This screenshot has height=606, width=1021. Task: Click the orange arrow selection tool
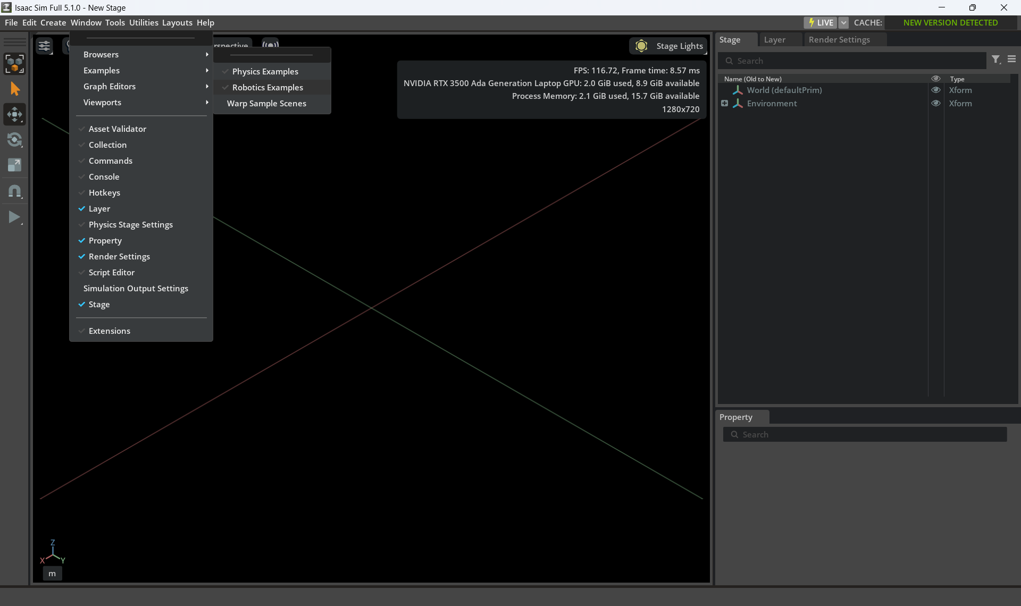pyautogui.click(x=14, y=89)
